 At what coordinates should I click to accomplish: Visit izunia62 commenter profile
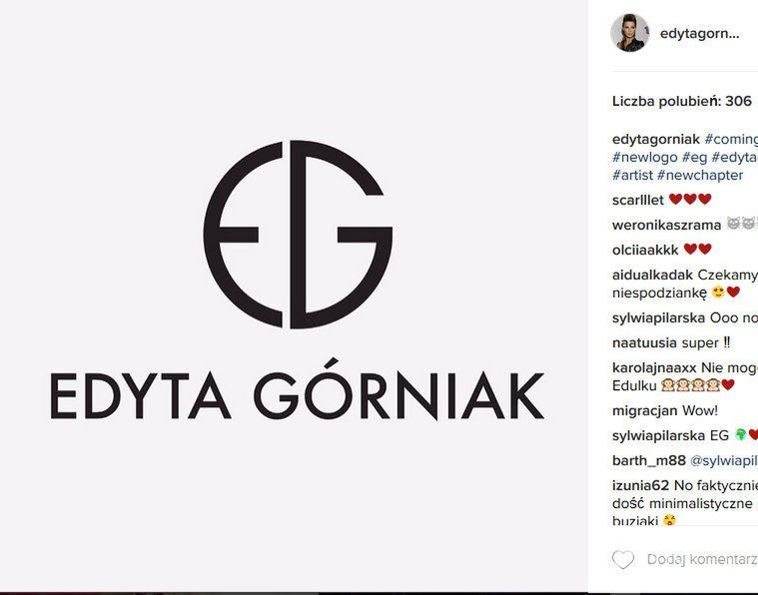(640, 485)
